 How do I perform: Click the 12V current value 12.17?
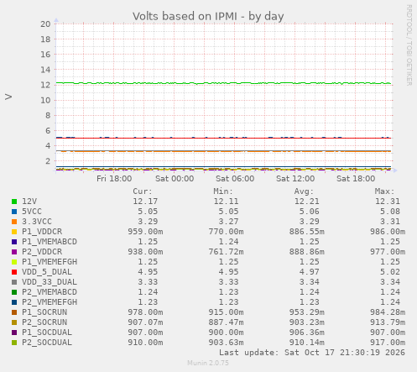pos(145,202)
